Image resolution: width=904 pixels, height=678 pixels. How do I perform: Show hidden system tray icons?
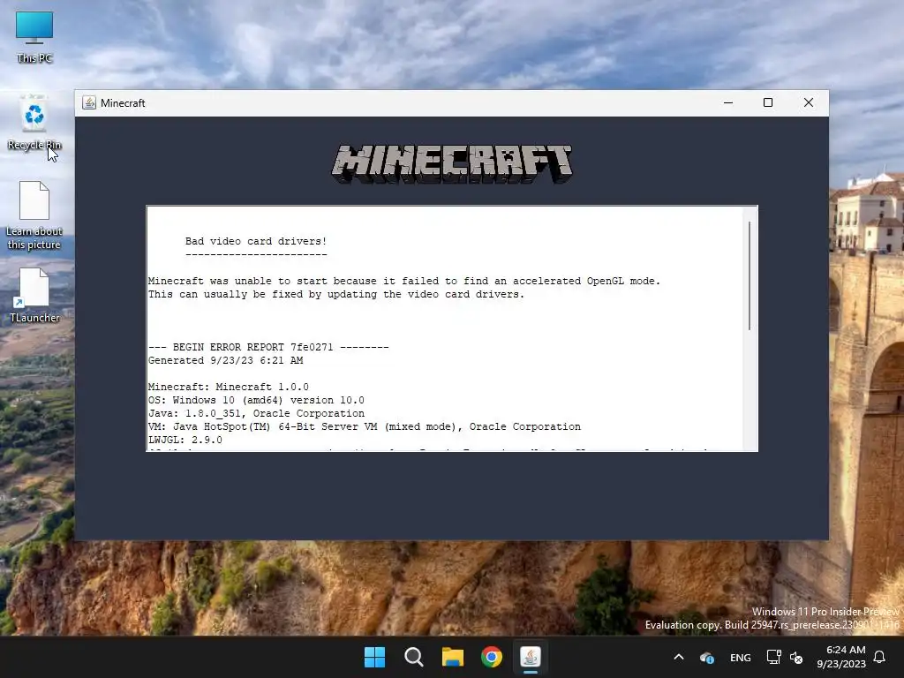[x=679, y=657]
